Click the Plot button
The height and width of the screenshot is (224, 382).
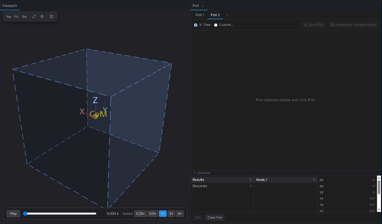(198, 217)
